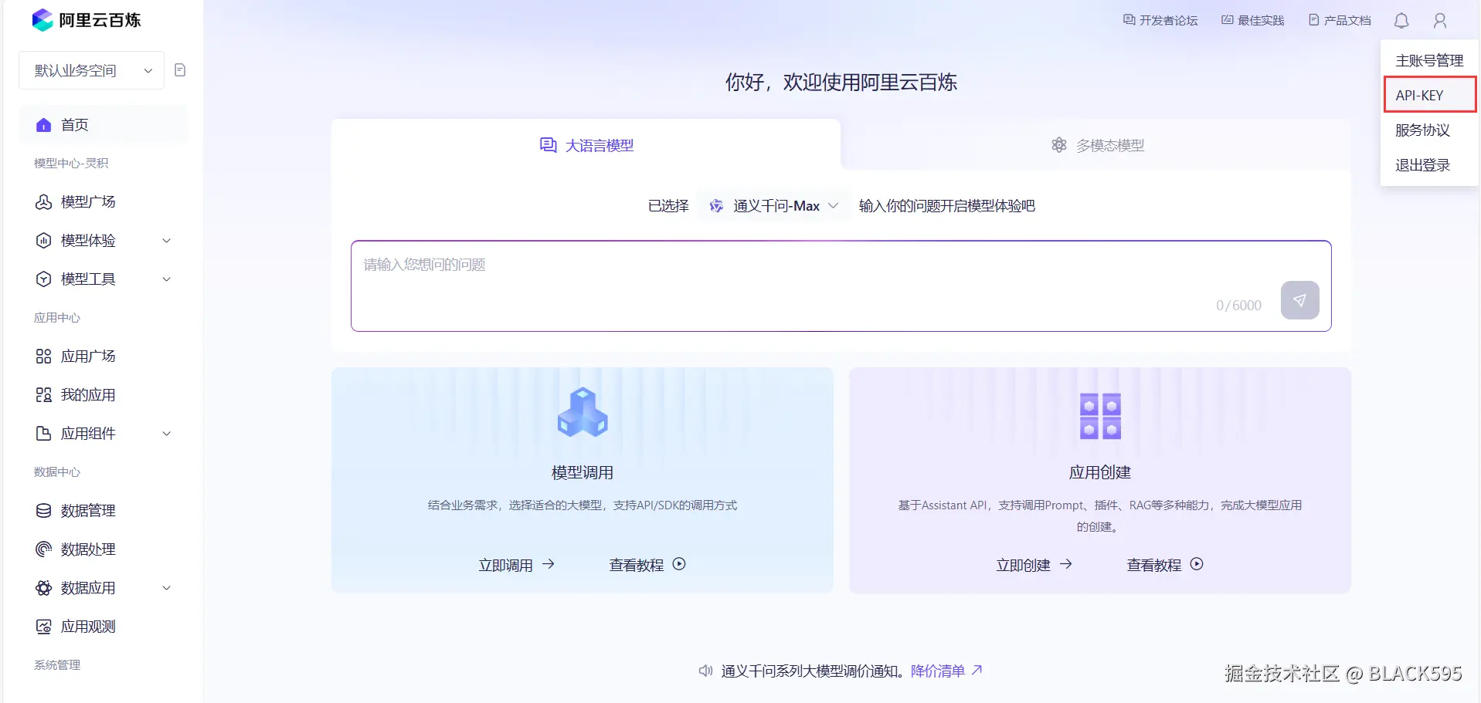1481x703 pixels.
Task: Expand the 模型体验 submenu chevron
Action: (x=166, y=241)
